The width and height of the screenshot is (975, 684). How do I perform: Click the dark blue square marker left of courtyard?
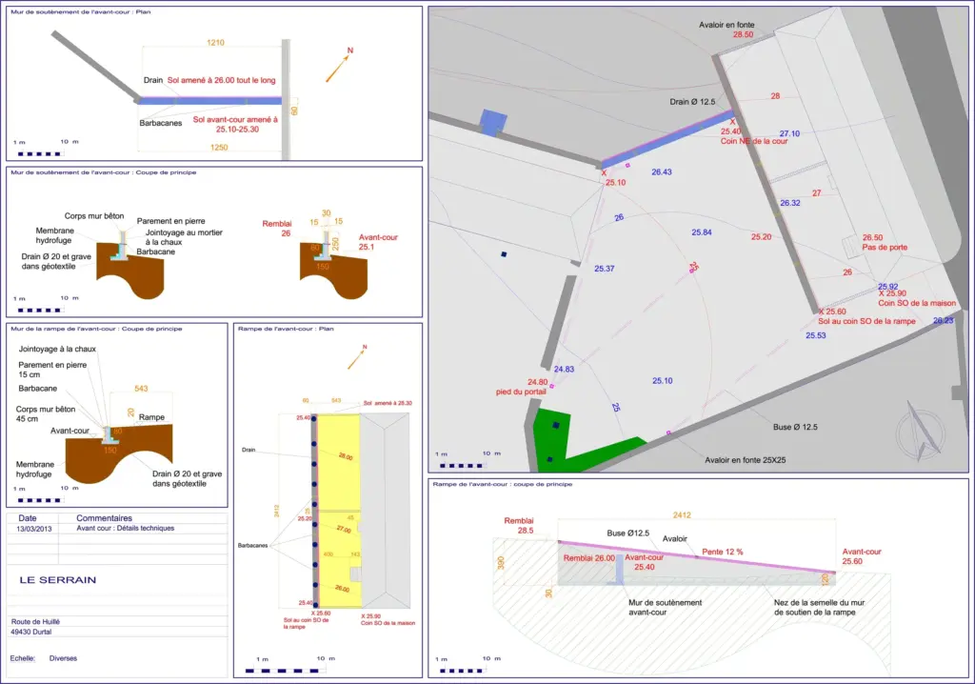pyautogui.click(x=504, y=254)
